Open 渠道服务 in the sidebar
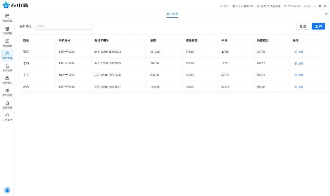 (7, 43)
